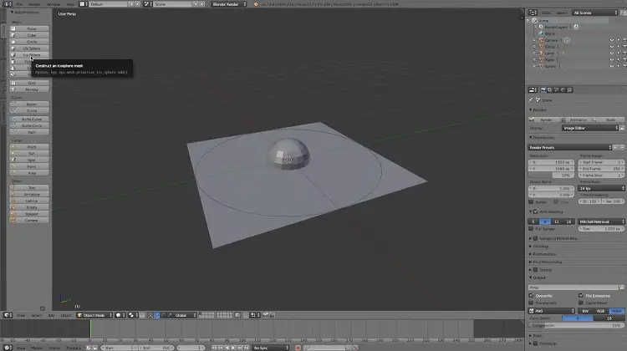The height and width of the screenshot is (351, 627).
Task: Open the Blender Render engine dropdown
Action: pyautogui.click(x=229, y=4)
